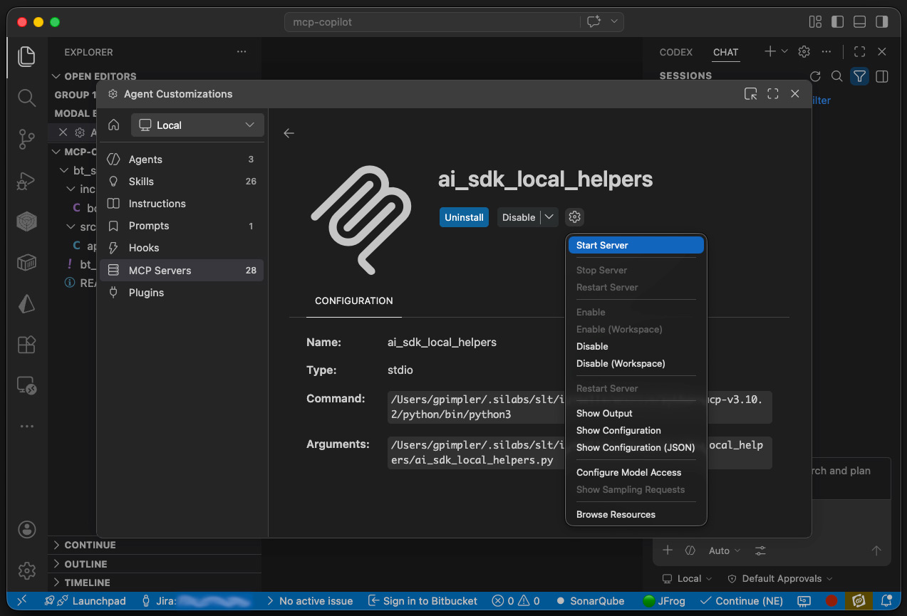Expand the OUTLINE section
Viewport: 907px width, 616px height.
coord(155,564)
